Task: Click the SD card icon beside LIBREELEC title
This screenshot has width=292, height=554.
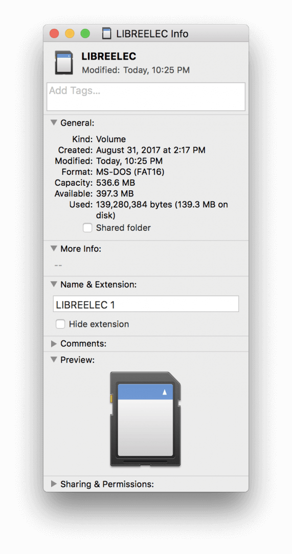Action: (x=64, y=63)
